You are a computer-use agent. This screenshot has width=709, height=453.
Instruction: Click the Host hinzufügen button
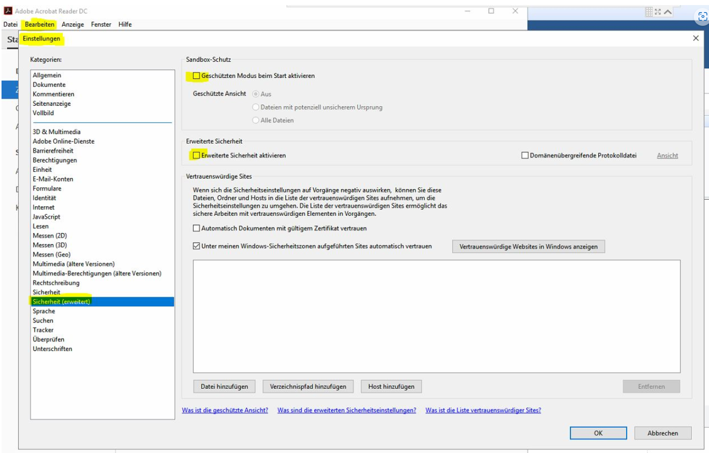(391, 387)
